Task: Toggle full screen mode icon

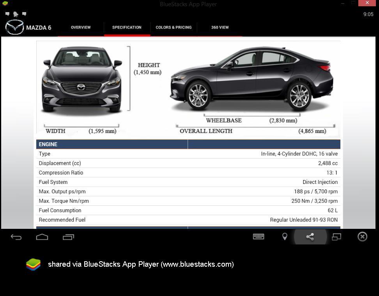Action: [336, 237]
